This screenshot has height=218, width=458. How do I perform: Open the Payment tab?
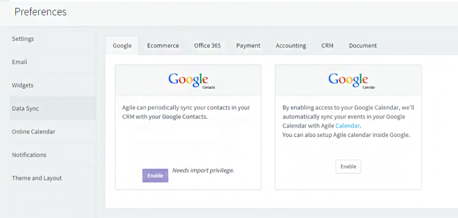click(248, 45)
